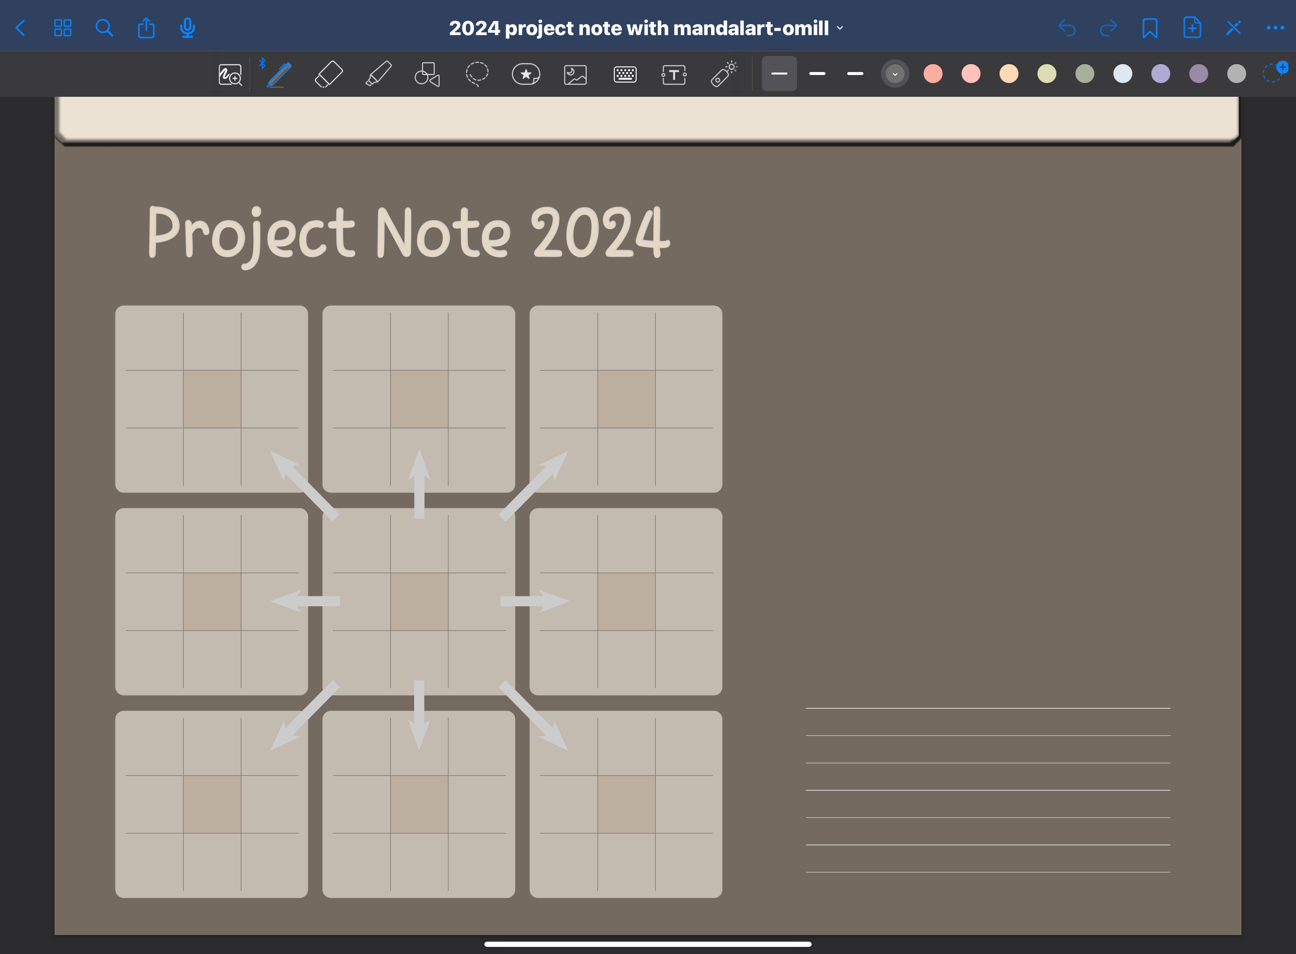This screenshot has width=1296, height=954.
Task: Open the more options menu
Action: coord(1275,28)
